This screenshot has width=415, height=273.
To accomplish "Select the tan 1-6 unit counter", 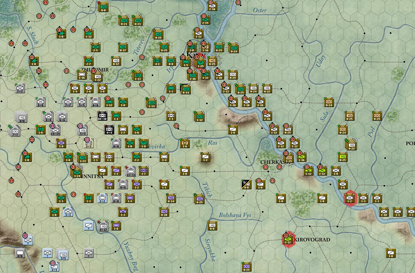I will (185, 143).
